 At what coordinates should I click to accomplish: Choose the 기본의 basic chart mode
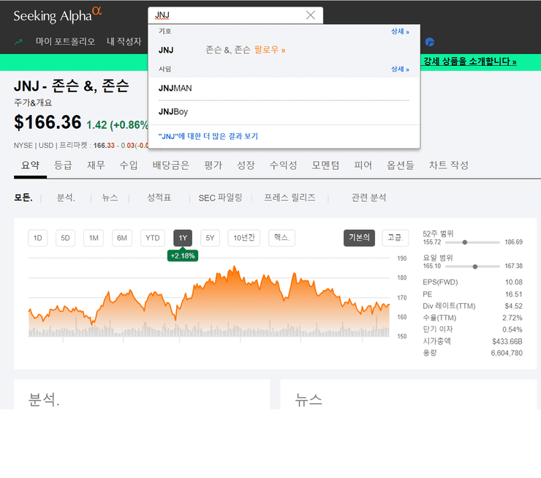[x=359, y=238]
